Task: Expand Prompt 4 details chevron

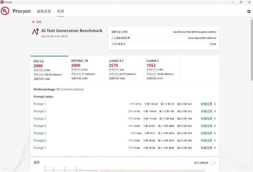Action: pos(215,126)
